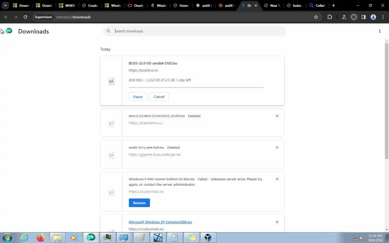Viewport: 389px width, 243px height.
Task: Open the tab search dropdown arrow
Action: pyautogui.click(x=5, y=5)
